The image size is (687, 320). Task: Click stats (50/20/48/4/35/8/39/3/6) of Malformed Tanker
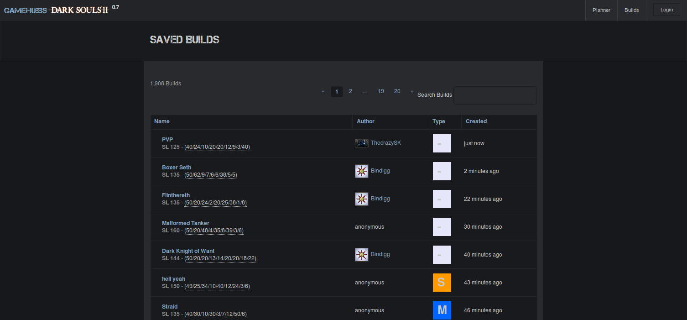tap(214, 231)
